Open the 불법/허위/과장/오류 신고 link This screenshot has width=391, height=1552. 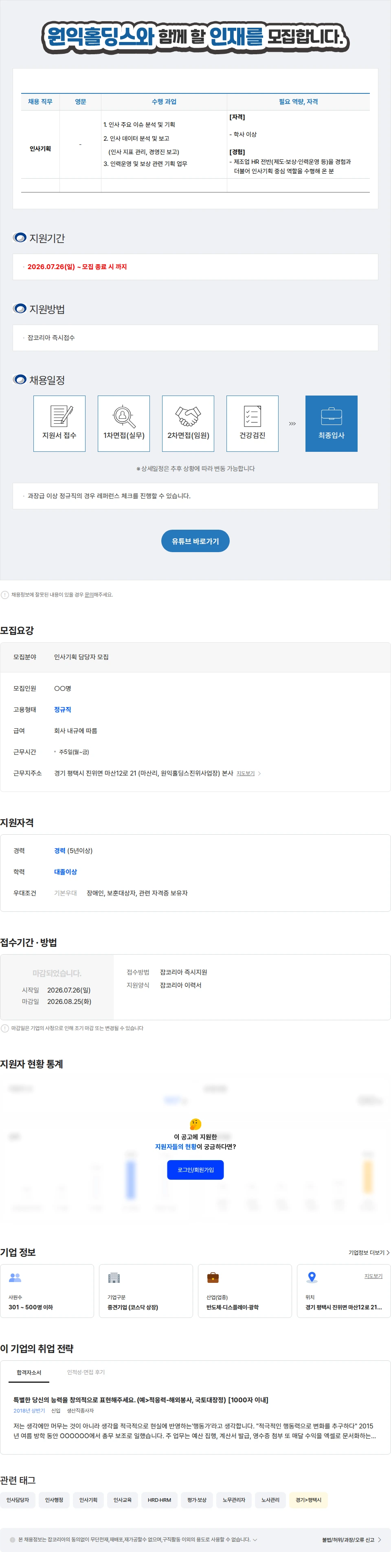[x=351, y=1539]
